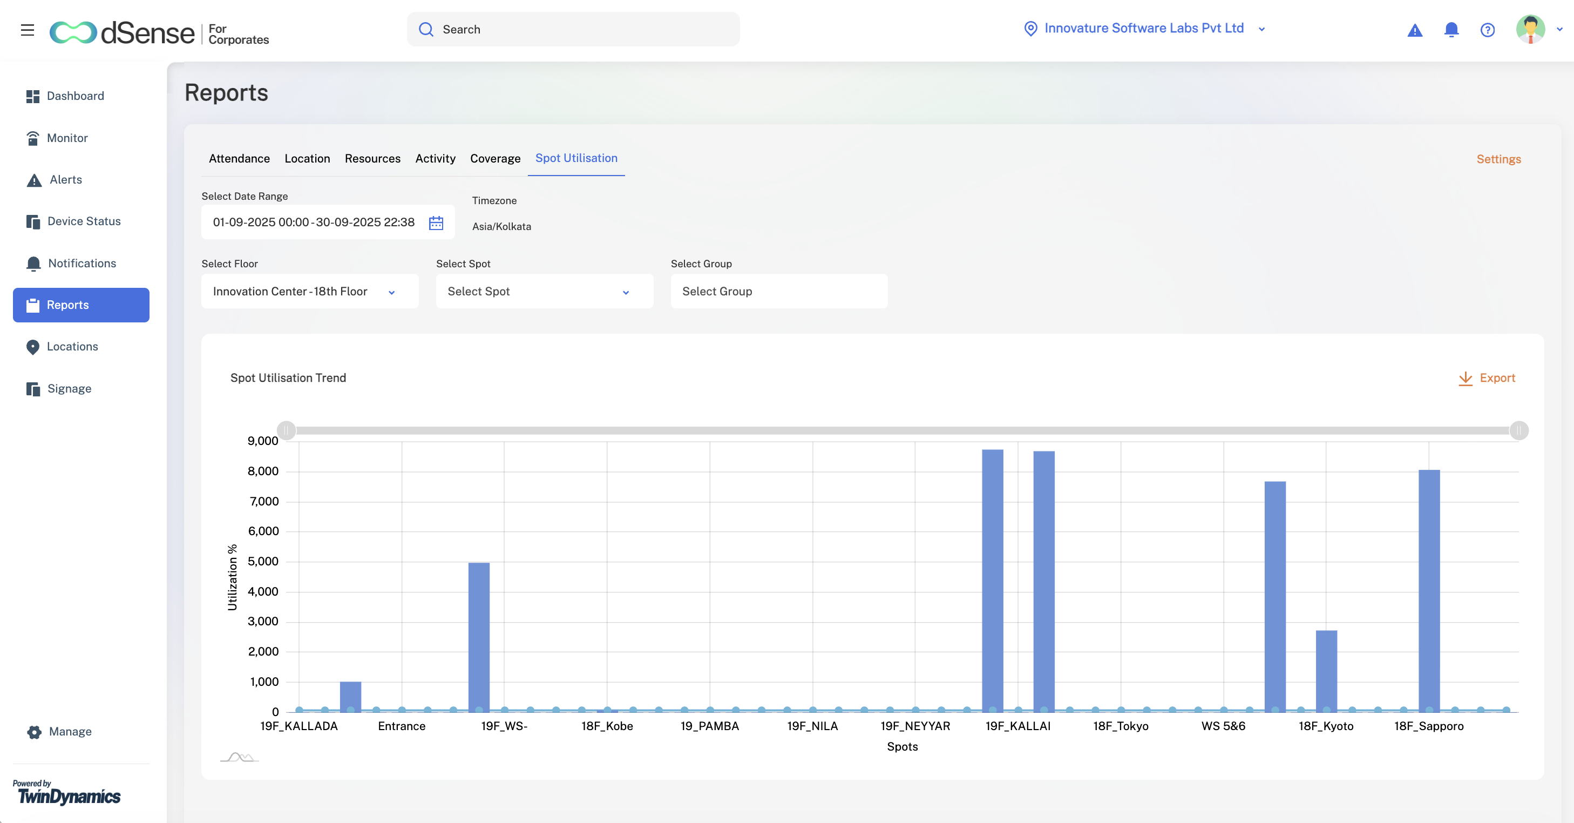Click the Locations pin sidebar icon

33,347
